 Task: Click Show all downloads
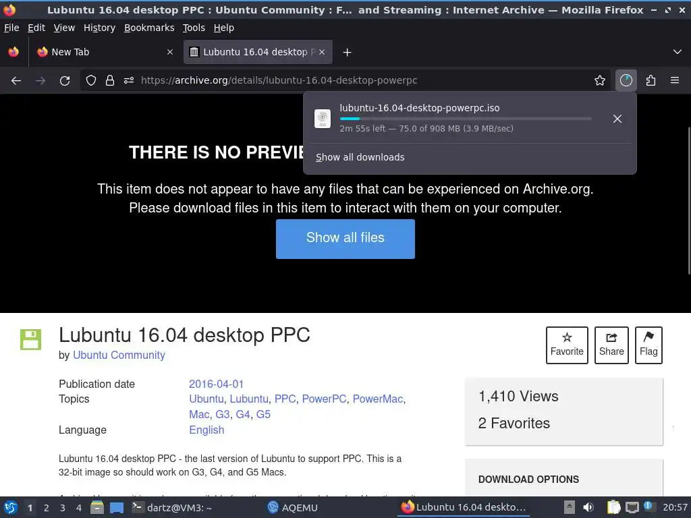click(360, 157)
